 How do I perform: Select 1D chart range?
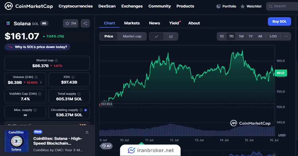(x=222, y=36)
